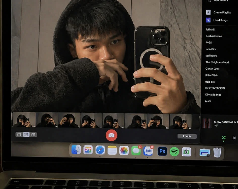Open the 'doja cat' playlist
The height and width of the screenshot is (189, 238).
[210, 82]
